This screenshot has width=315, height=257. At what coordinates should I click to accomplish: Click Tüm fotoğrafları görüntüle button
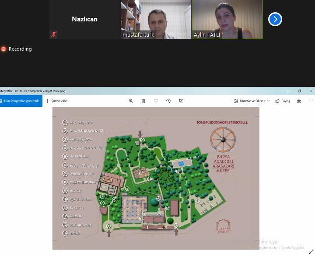(x=21, y=101)
